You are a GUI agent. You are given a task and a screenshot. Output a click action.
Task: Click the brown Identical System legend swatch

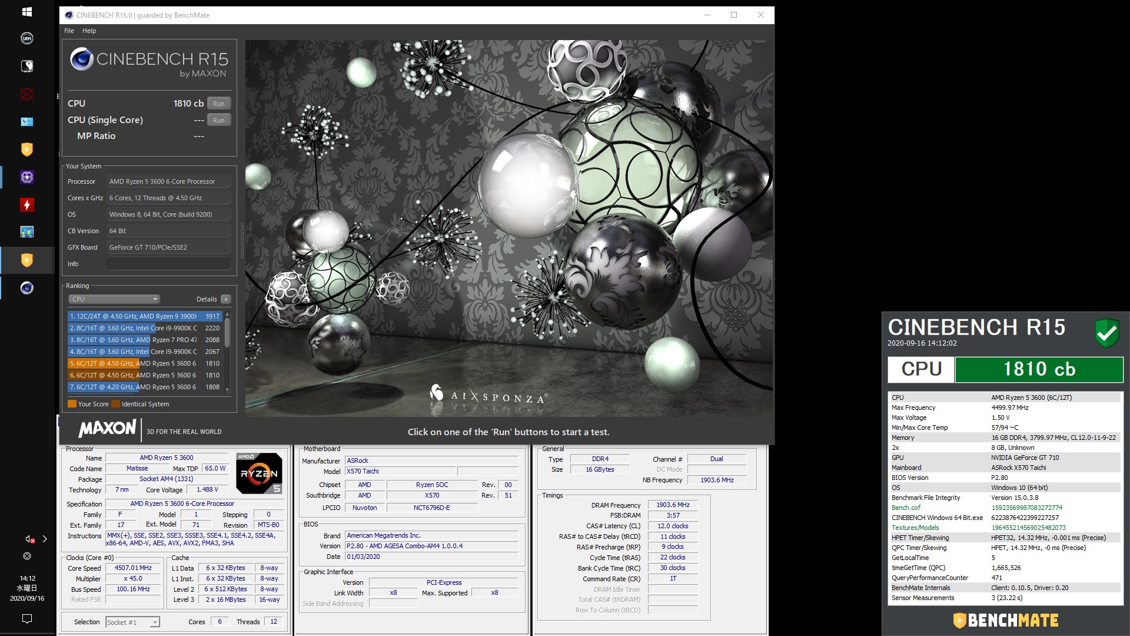[x=115, y=404]
